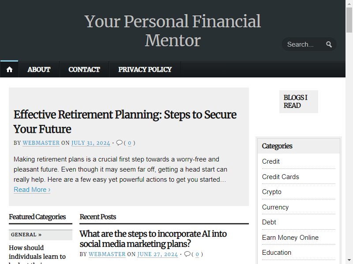Click the home icon in navigation bar
The height and width of the screenshot is (264, 353).
coord(9,70)
